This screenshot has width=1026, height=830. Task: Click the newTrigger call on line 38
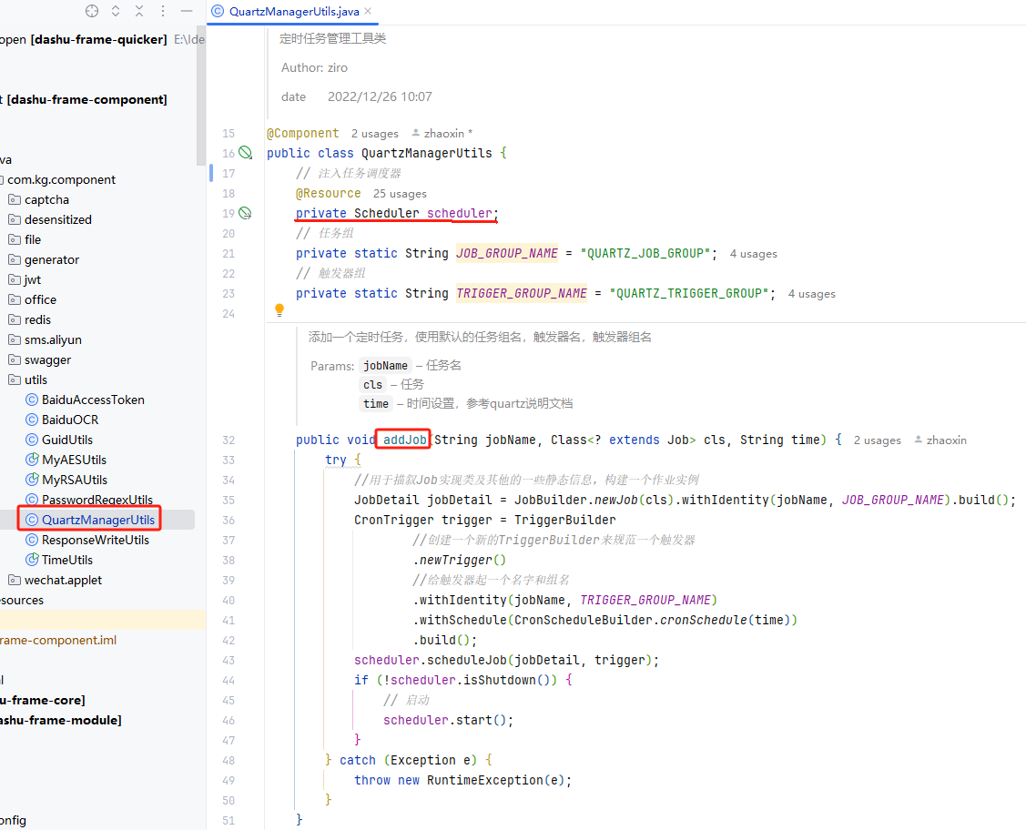pyautogui.click(x=455, y=561)
